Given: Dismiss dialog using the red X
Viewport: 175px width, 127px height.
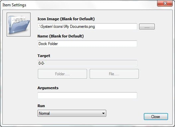Looking at the screenshot, I should 165,3.
